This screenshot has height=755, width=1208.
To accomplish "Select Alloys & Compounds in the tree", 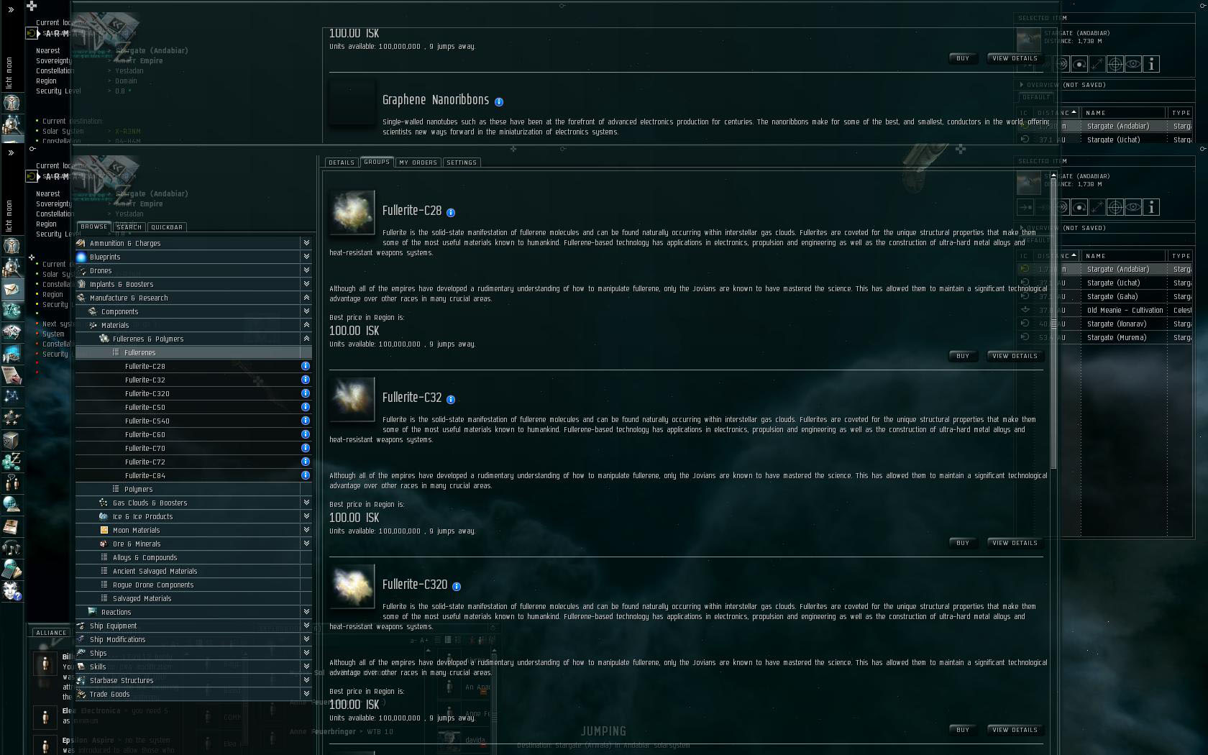I will pyautogui.click(x=194, y=557).
